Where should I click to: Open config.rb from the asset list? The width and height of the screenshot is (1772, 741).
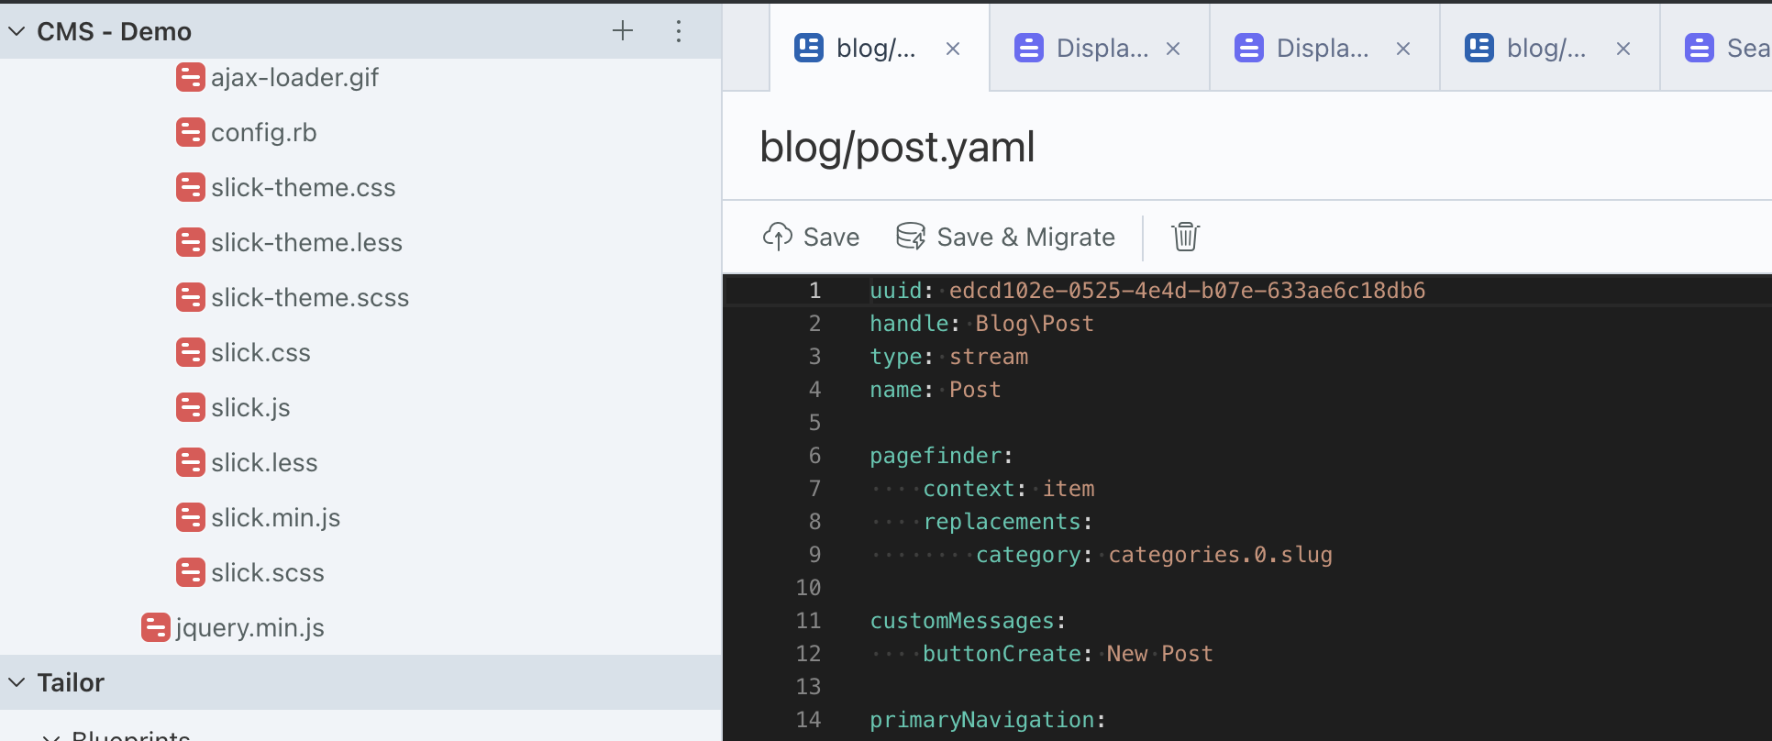coord(263,133)
